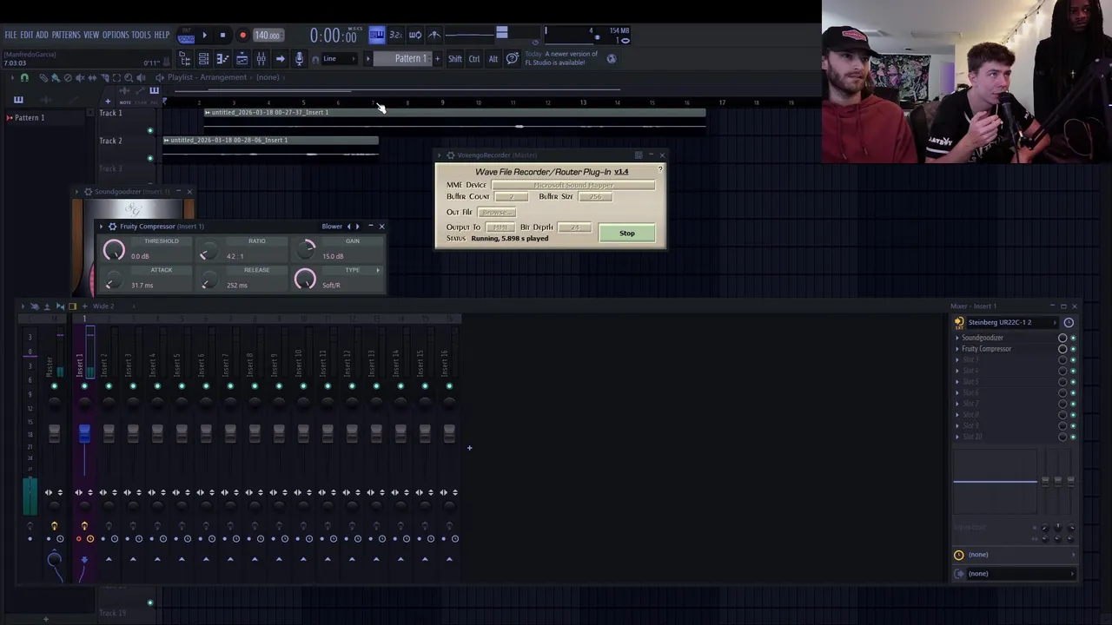Image resolution: width=1112 pixels, height=625 pixels.
Task: Toggle the PAT/SONG mode switch
Action: pos(186,36)
